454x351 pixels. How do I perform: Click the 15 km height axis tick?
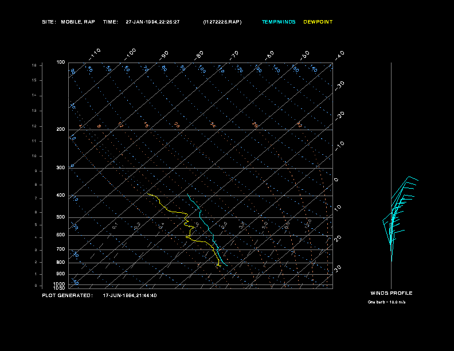coord(34,80)
